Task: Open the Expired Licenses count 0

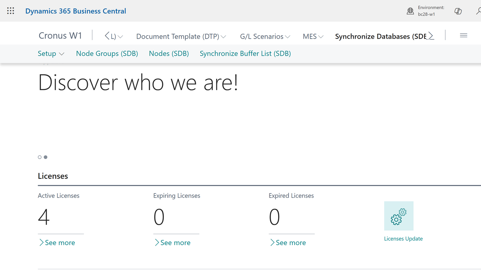Action: point(274,217)
